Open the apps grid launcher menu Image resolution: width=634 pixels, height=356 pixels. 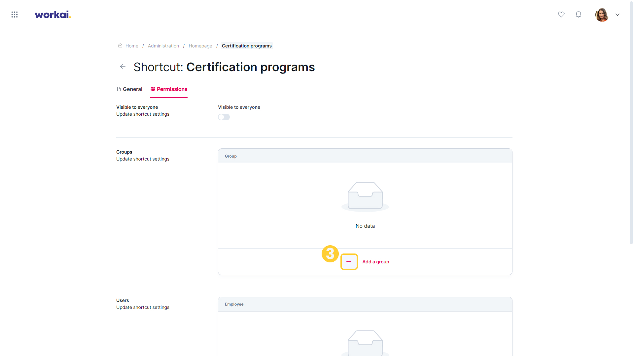click(x=14, y=15)
